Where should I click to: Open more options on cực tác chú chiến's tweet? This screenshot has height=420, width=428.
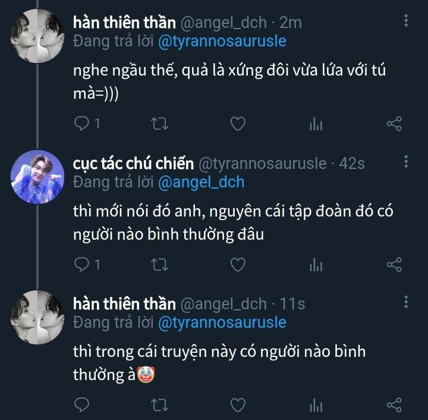coord(406,162)
